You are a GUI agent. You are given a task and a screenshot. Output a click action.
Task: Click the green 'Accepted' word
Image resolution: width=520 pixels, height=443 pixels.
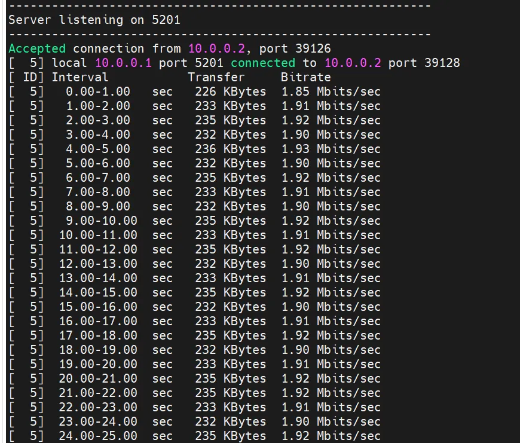coord(37,48)
